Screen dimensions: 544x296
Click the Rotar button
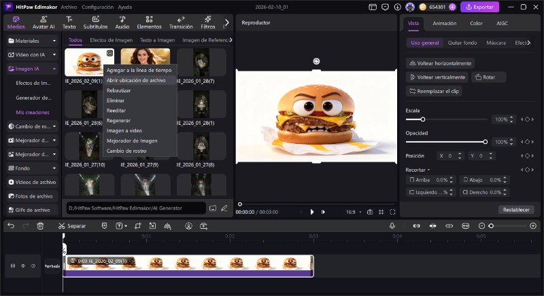488,77
